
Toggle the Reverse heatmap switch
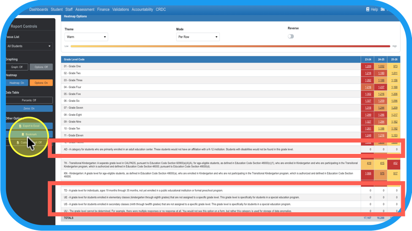291,36
